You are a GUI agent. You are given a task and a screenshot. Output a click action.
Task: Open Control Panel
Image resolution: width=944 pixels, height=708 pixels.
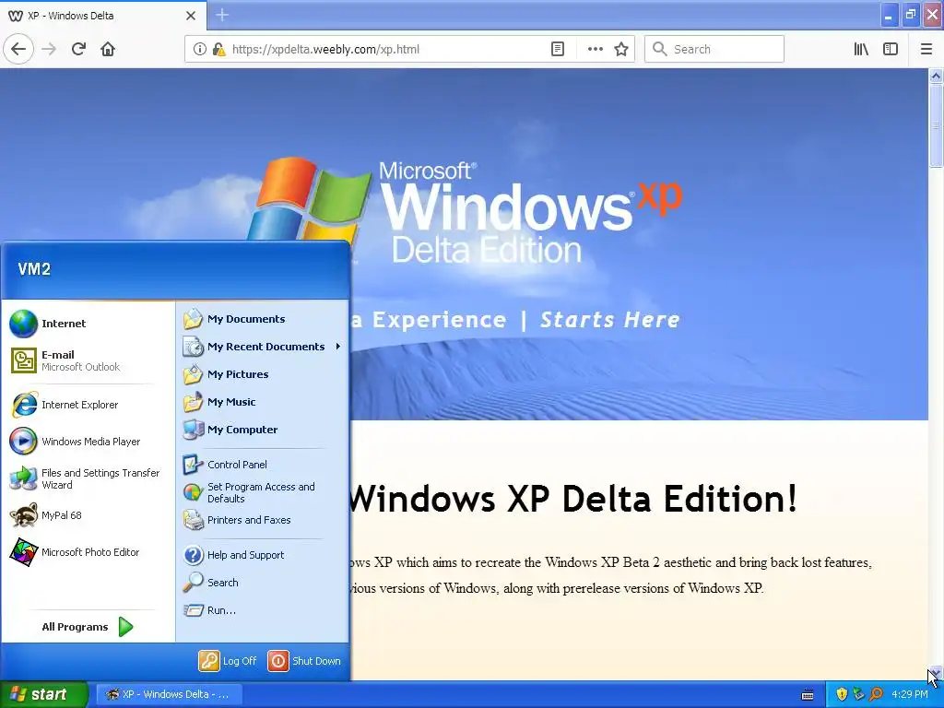click(263, 465)
